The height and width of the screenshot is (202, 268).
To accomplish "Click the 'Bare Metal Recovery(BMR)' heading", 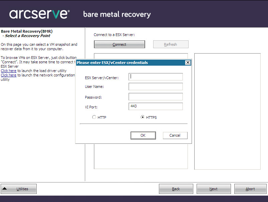I will click(x=27, y=31).
